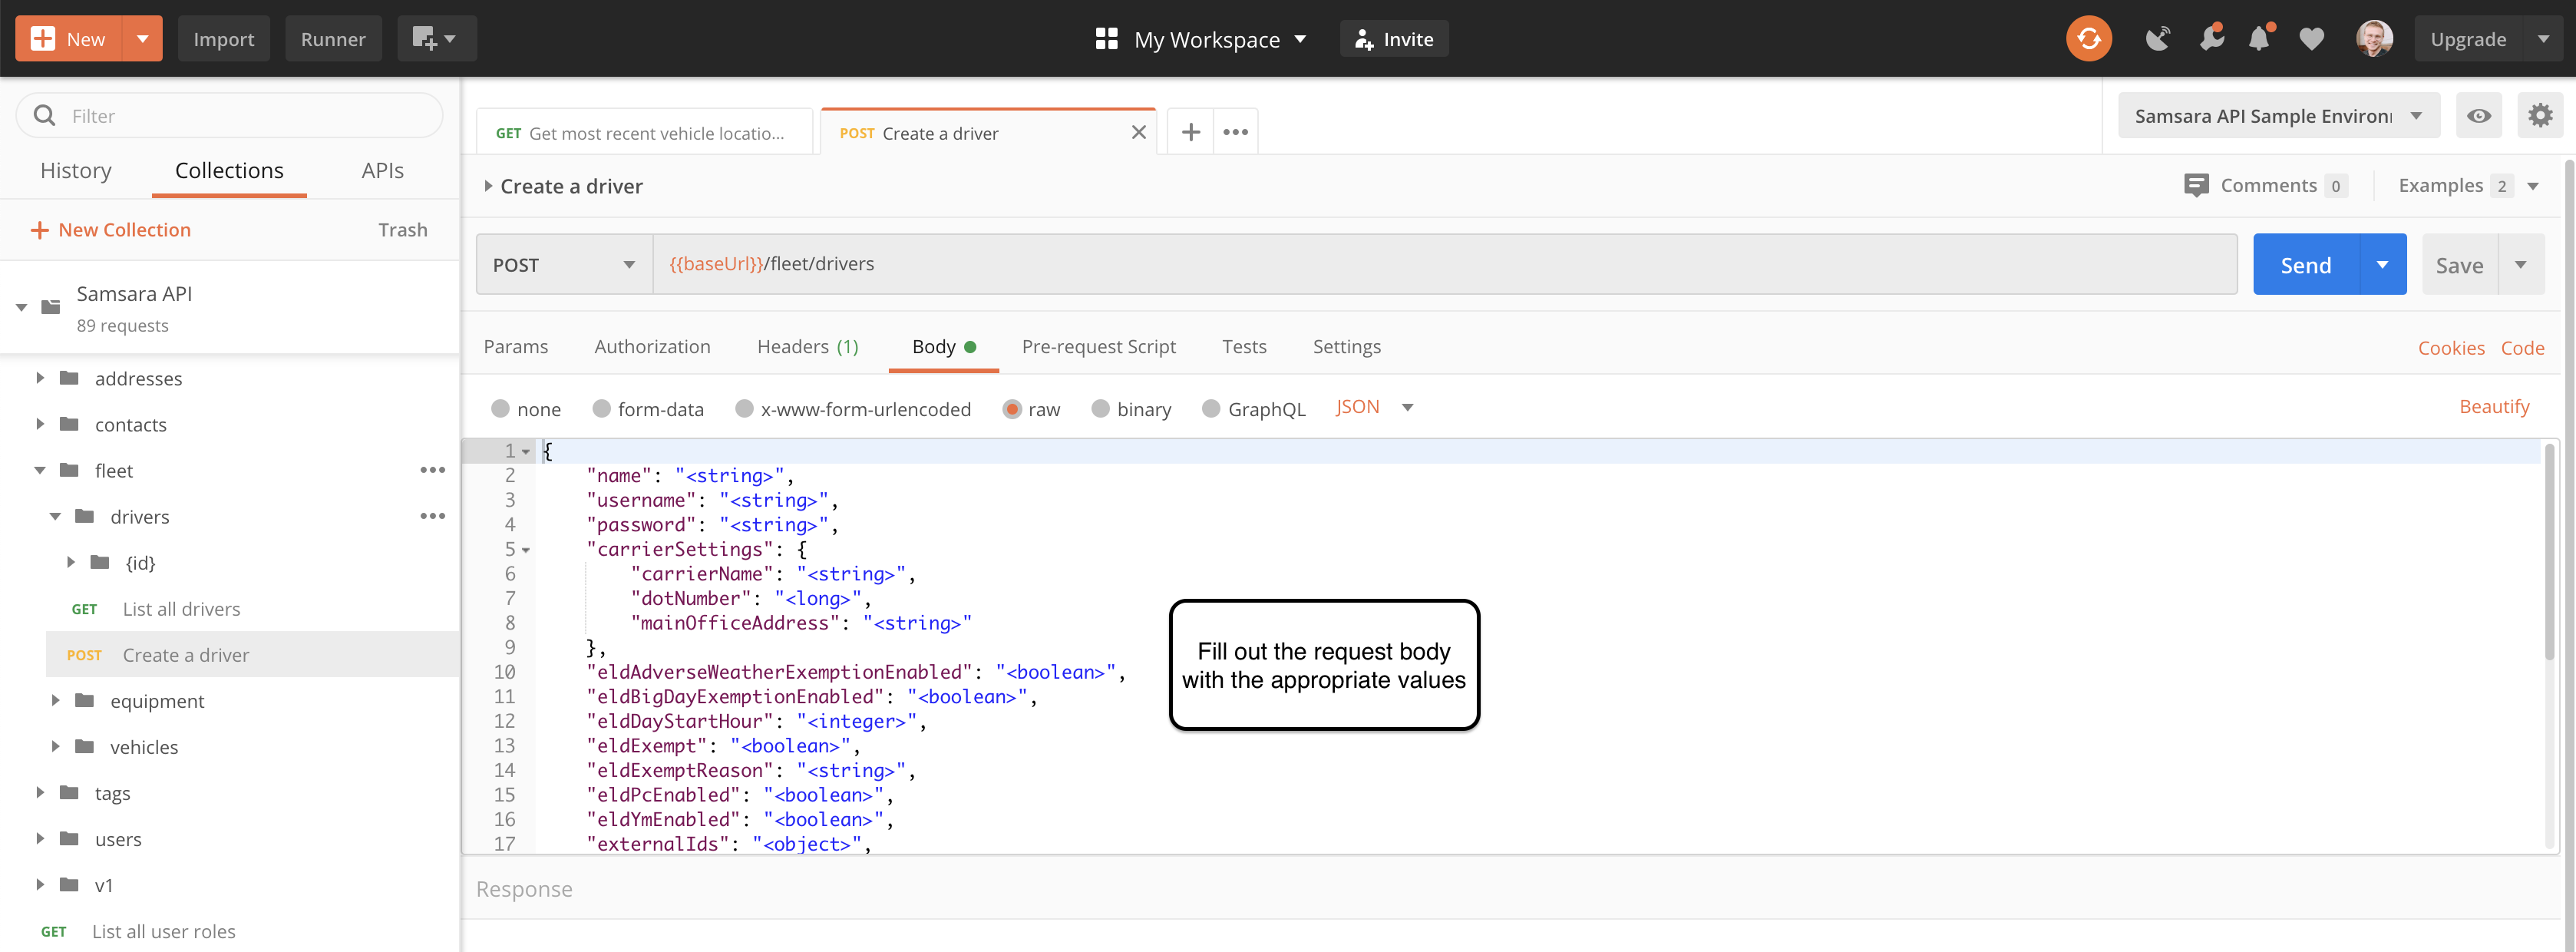Open the Send dropdown arrow

click(x=2382, y=265)
